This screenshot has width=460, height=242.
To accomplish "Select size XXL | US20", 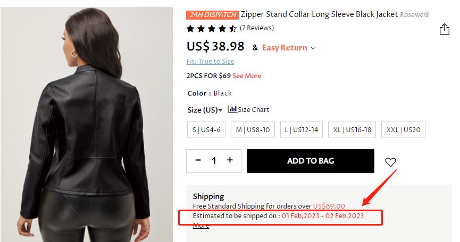I will 403,129.
